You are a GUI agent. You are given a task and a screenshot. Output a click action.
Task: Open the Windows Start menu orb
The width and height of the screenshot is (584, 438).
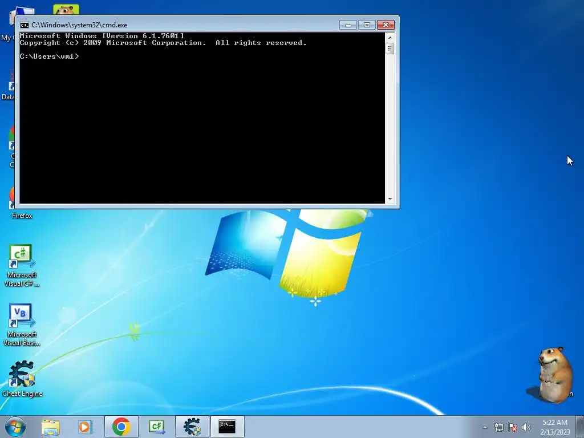pyautogui.click(x=15, y=427)
